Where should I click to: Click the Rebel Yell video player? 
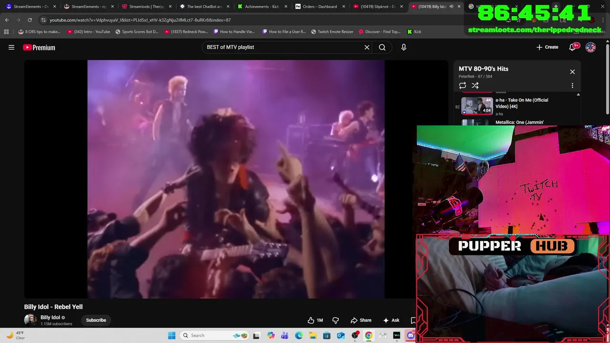pyautogui.click(x=236, y=179)
